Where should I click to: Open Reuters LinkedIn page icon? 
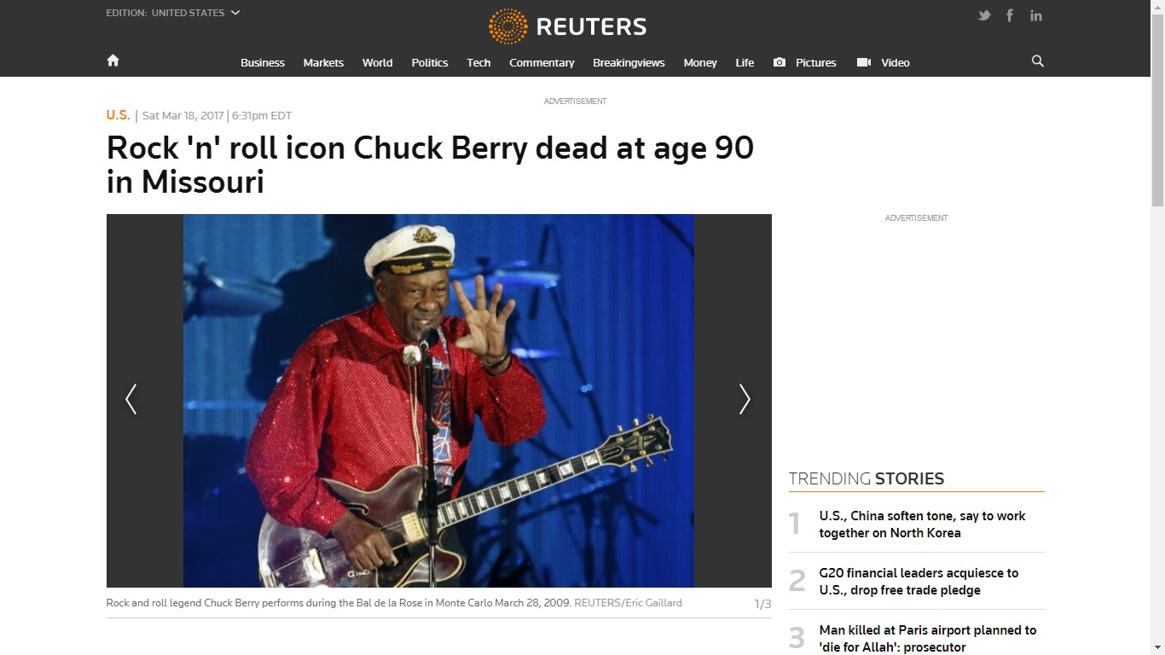tap(1036, 15)
